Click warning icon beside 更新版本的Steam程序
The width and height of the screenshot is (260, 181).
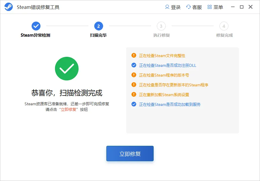[134, 85]
